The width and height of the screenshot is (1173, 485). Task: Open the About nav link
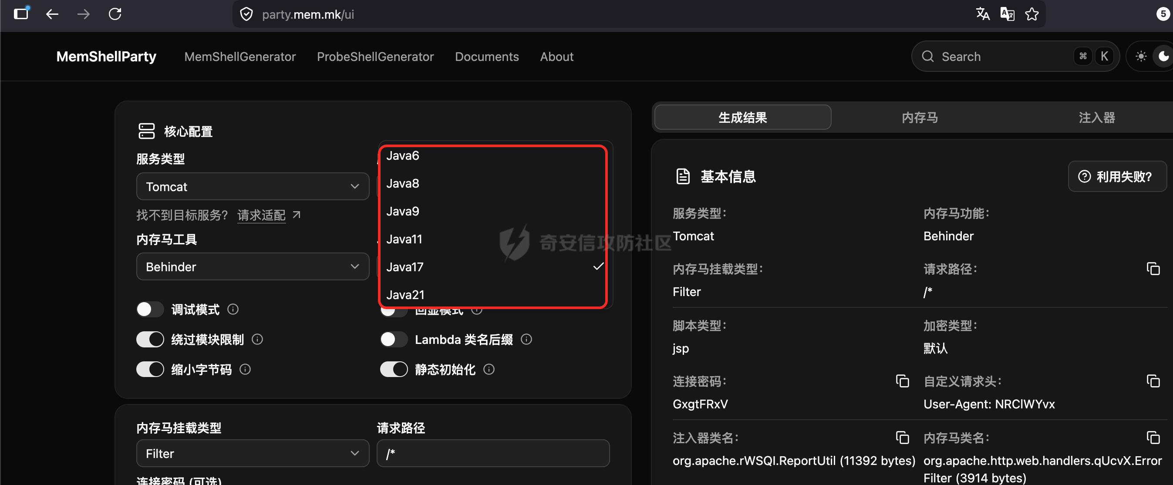[x=556, y=57]
